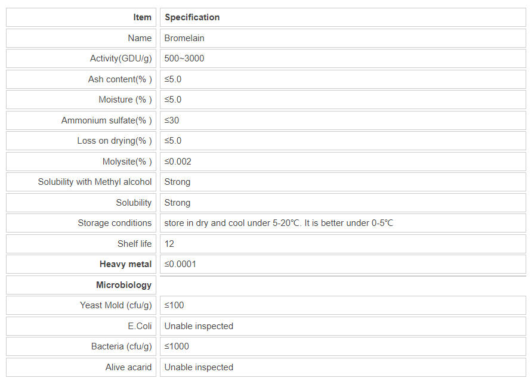Click the Item header cell

click(142, 17)
